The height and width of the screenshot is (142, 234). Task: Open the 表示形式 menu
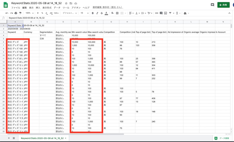pos(47,7)
